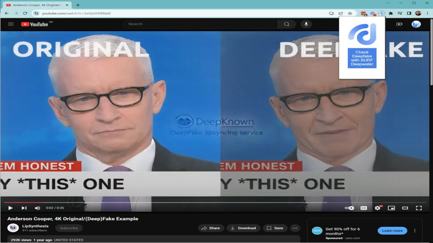Enter miniplayer mode

click(392, 208)
